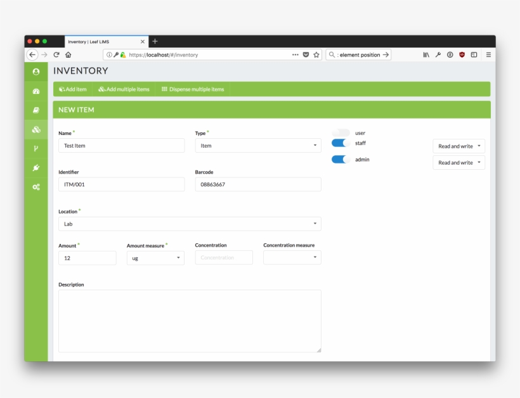520x398 pixels.
Task: Open settings gears icon in sidebar
Action: [x=36, y=187]
